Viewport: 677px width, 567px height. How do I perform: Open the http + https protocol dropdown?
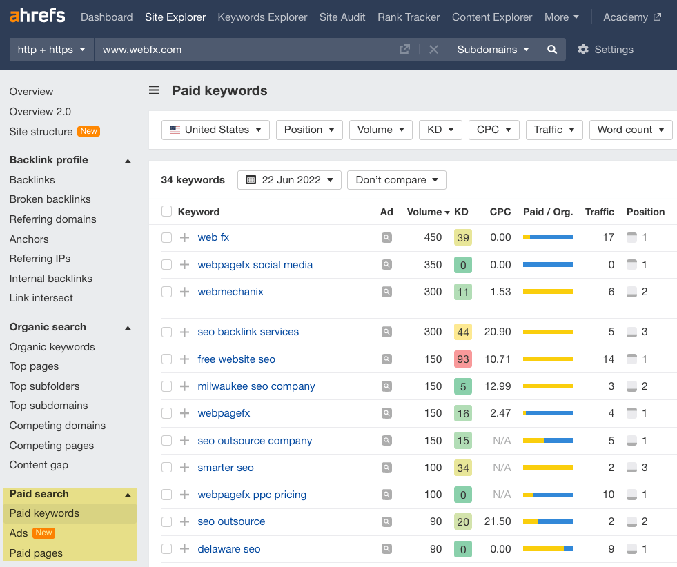click(50, 49)
